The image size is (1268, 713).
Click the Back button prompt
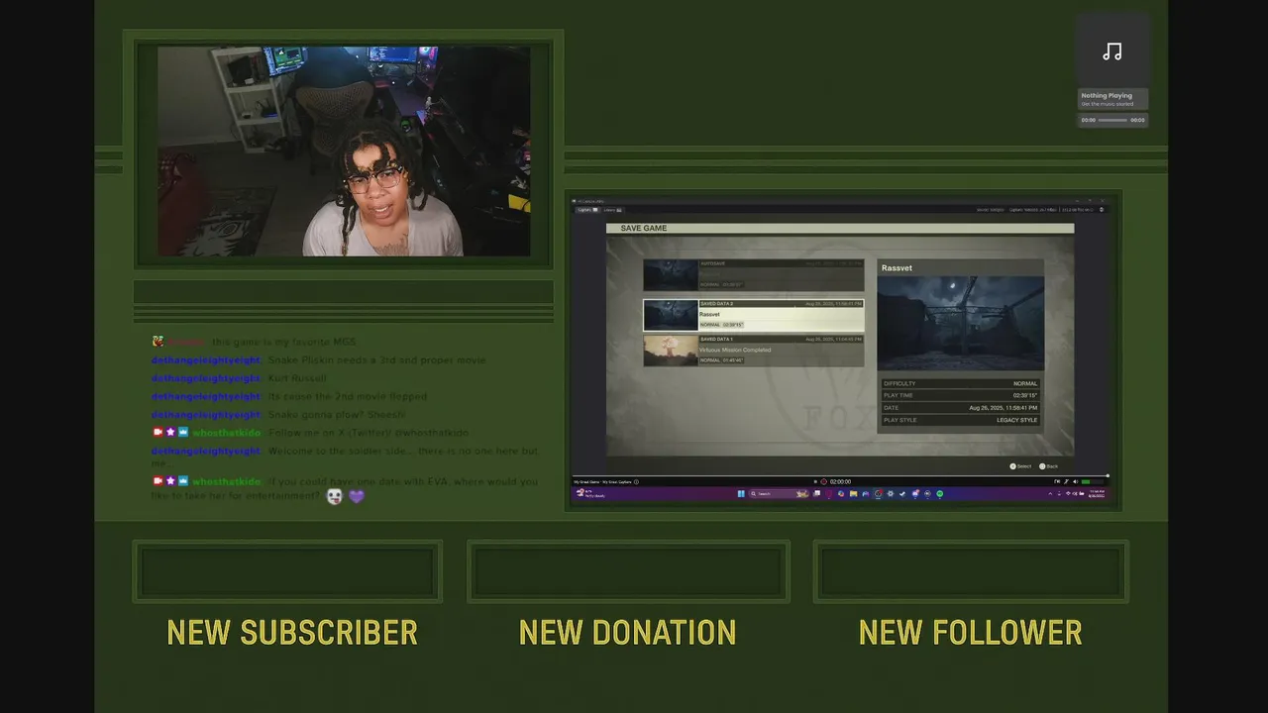(1048, 466)
